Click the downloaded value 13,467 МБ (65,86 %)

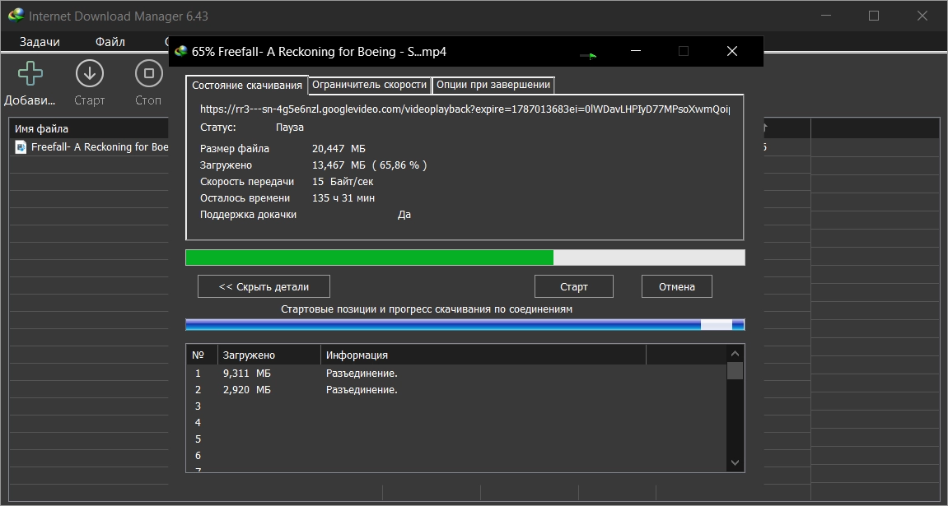370,165
